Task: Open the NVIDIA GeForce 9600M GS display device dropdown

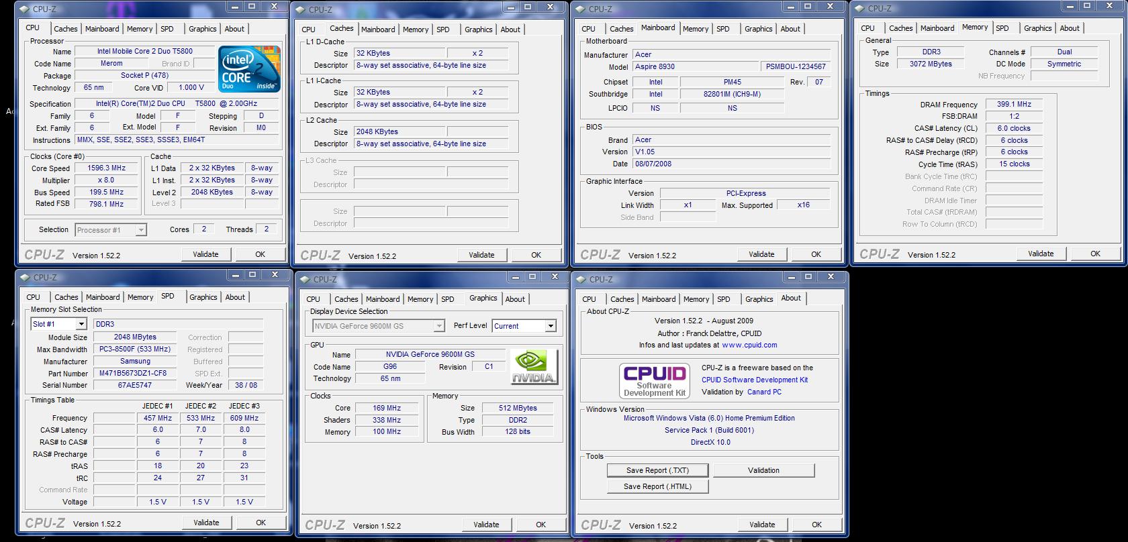Action: pyautogui.click(x=438, y=326)
